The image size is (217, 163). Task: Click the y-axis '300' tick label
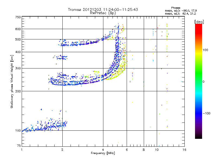18,68
